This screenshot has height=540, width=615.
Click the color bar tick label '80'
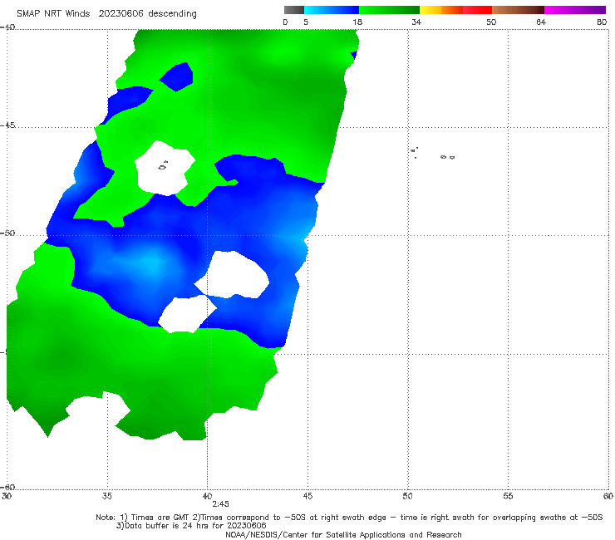[602, 22]
